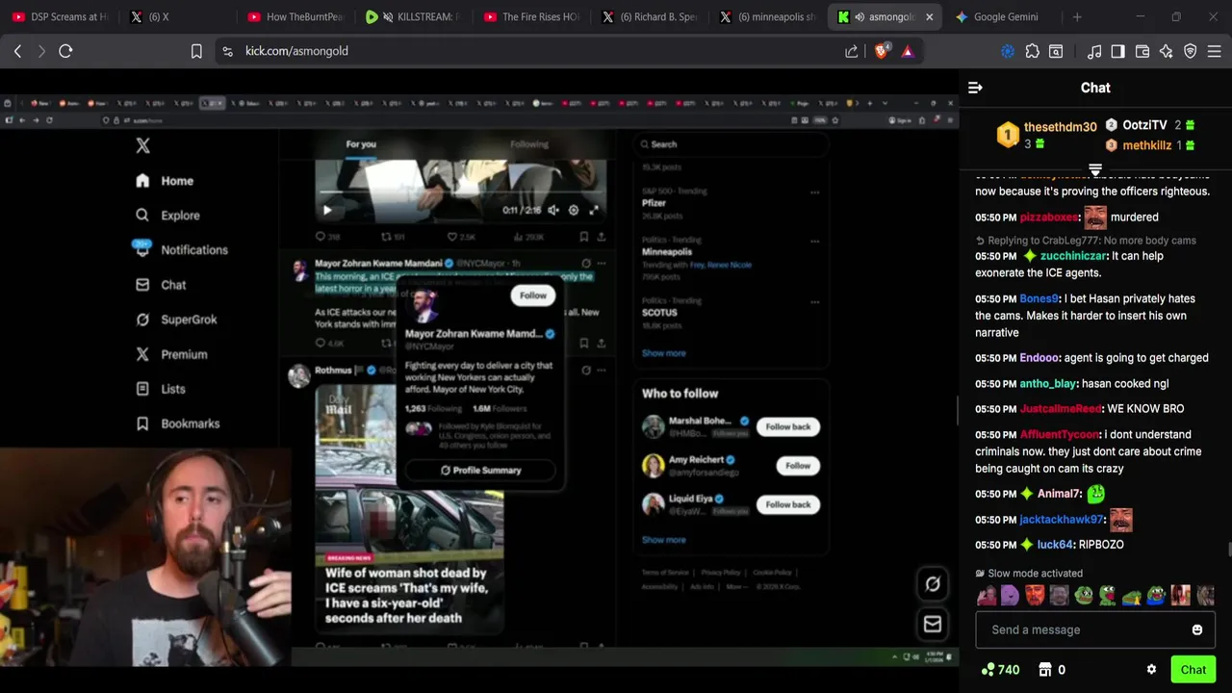This screenshot has width=1232, height=693.
Task: Click the antho_blay username in chat
Action: click(1048, 384)
